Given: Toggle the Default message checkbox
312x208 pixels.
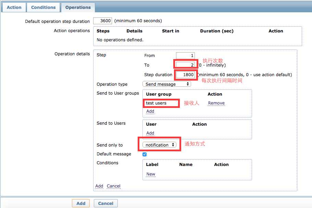Looking at the screenshot, I should tap(145, 154).
